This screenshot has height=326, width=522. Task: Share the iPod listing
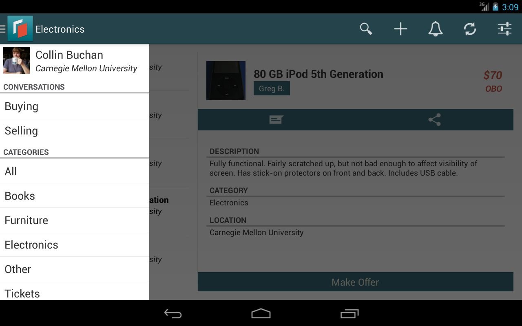tap(434, 119)
